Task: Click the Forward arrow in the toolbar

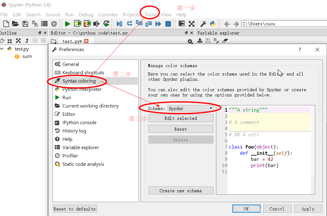Action: pos(236,24)
